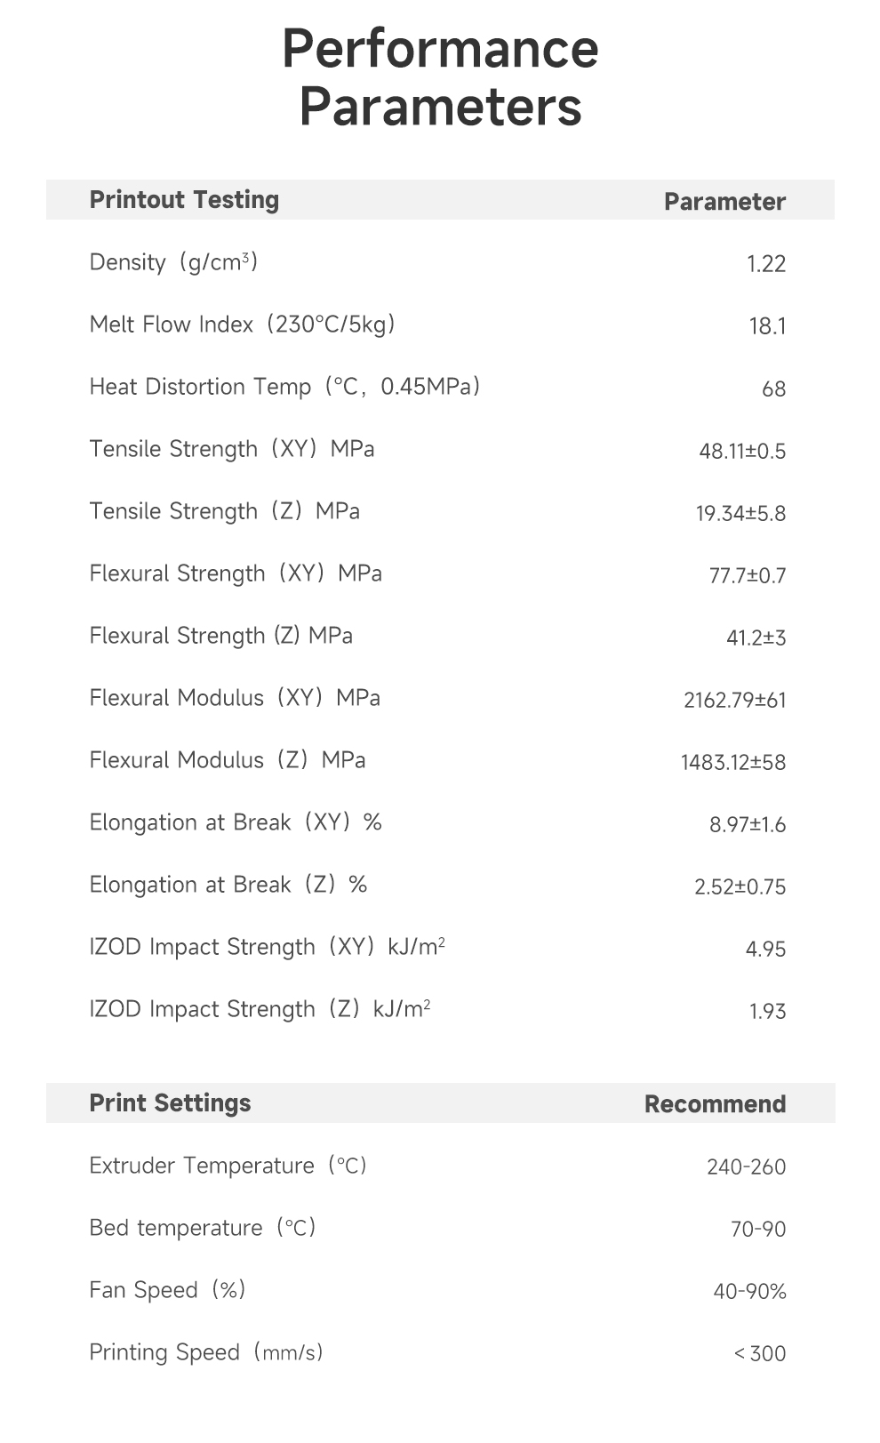Screen dimensions: 880x1443
Task: Click the Printing Speed value < 300
Action: click(x=759, y=1353)
